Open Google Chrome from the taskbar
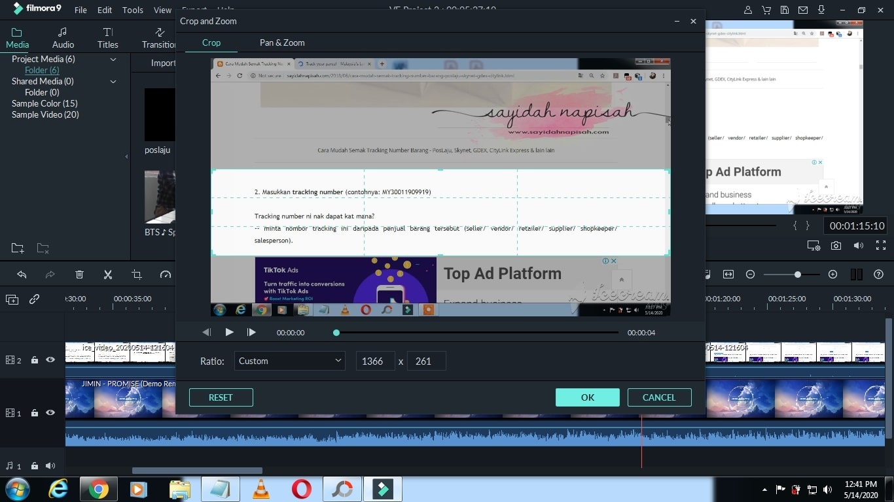 tap(99, 489)
